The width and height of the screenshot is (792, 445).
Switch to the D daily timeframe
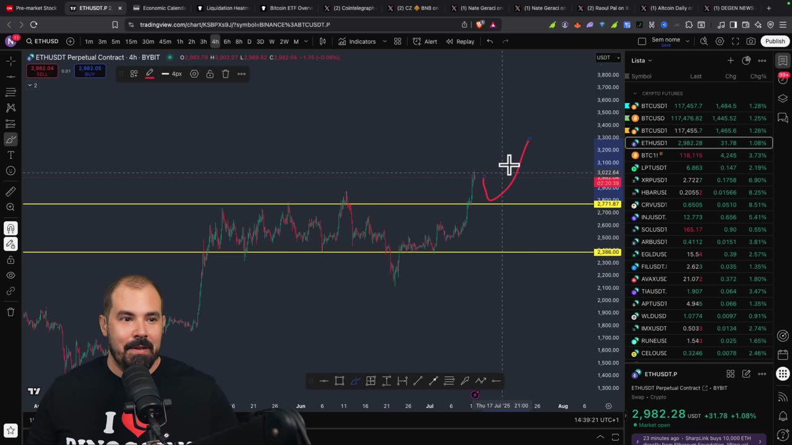(249, 41)
